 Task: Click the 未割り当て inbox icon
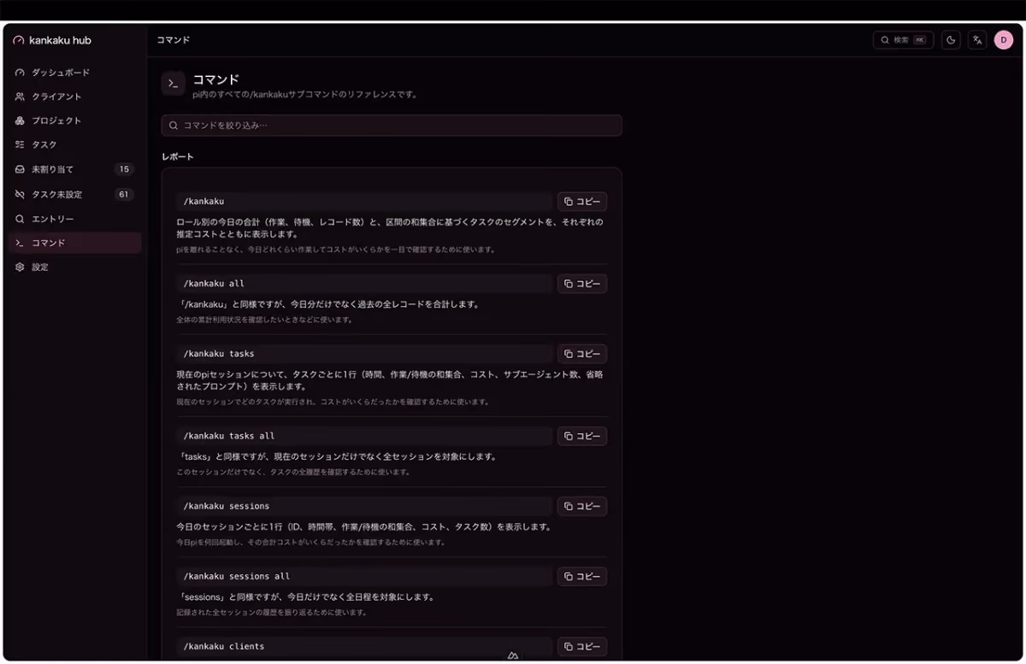[20, 169]
